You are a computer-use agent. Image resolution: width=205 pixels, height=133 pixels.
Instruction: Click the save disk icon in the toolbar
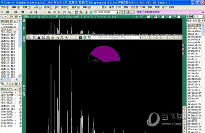pyautogui.click(x=23, y=12)
